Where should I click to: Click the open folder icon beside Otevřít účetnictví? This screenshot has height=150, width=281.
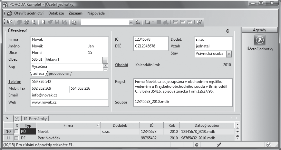(x=10, y=13)
